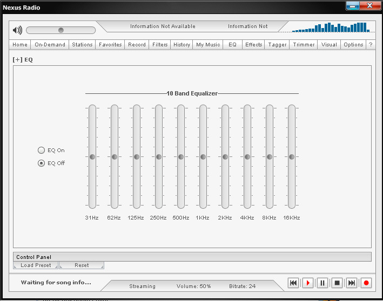The height and width of the screenshot is (301, 383).
Task: Go to the Stations tab
Action: (x=82, y=45)
